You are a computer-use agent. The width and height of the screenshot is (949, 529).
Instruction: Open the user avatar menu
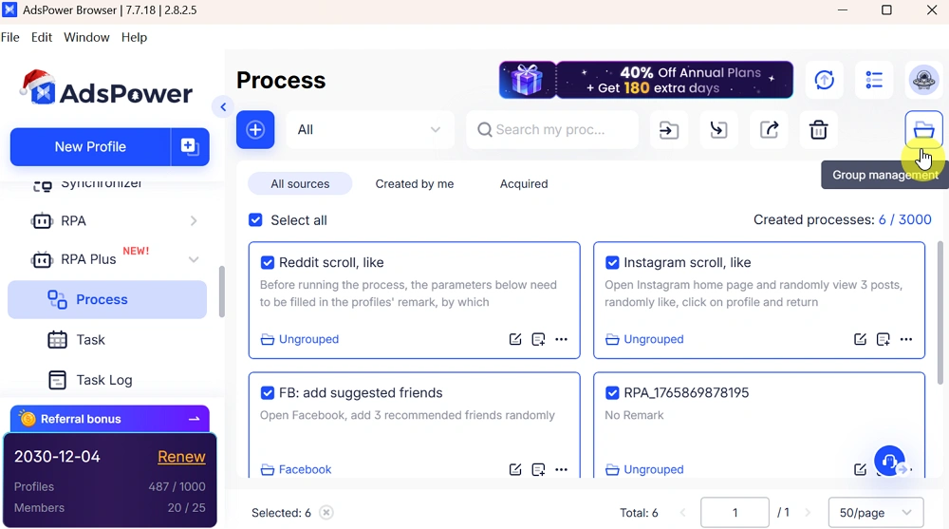(x=923, y=80)
